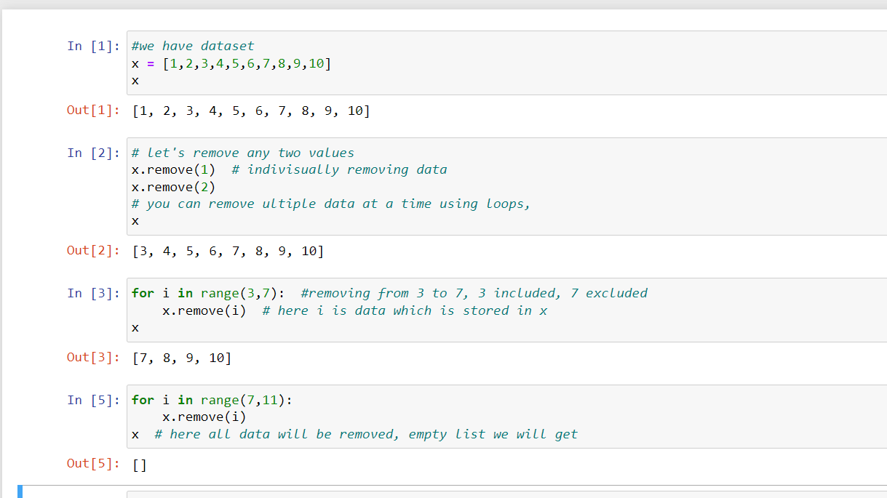Image resolution: width=887 pixels, height=498 pixels.
Task: Click the Out[1] list output text
Action: (x=251, y=110)
